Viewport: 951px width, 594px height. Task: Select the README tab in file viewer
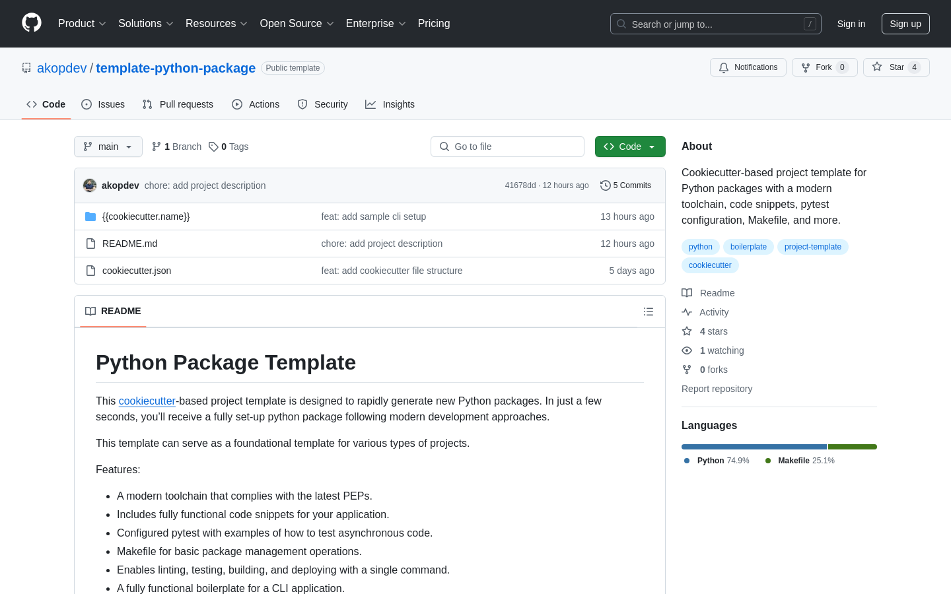(113, 312)
